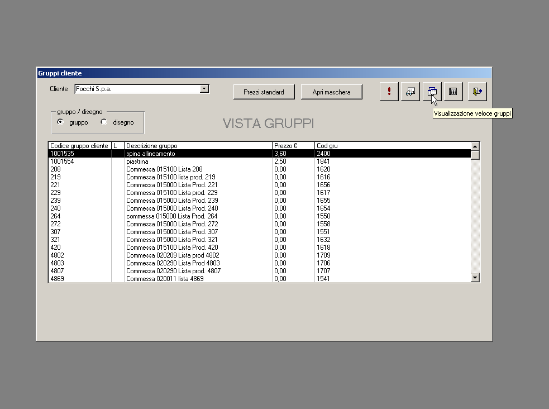
Task: Select row Commessa 015100 Lista Prod. 420
Action: [260, 248]
